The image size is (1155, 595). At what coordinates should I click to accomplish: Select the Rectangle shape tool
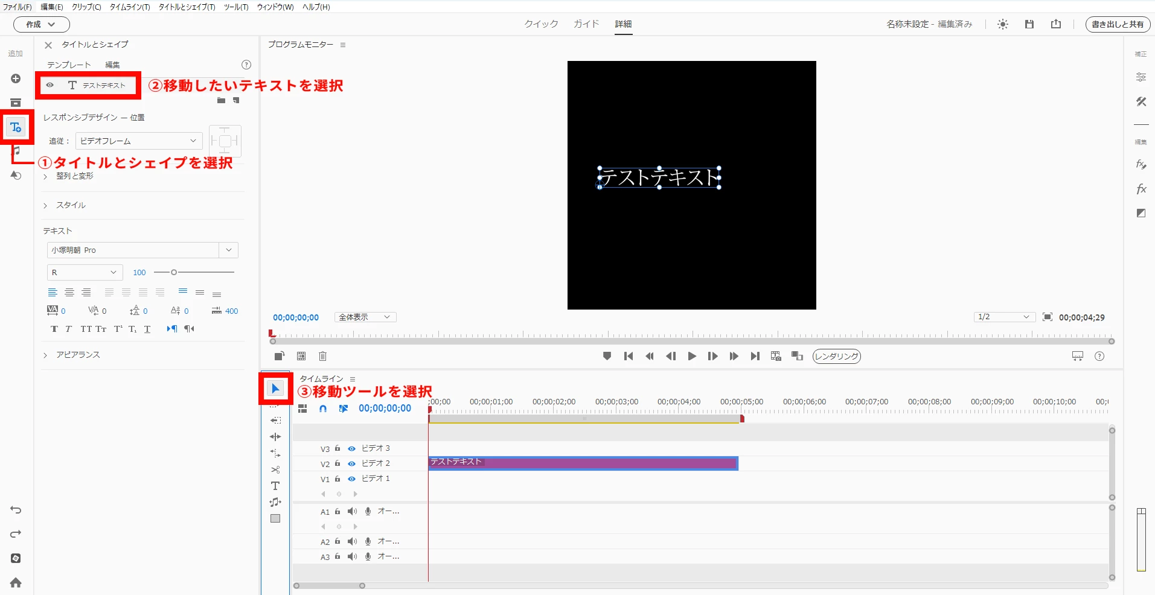(x=275, y=518)
